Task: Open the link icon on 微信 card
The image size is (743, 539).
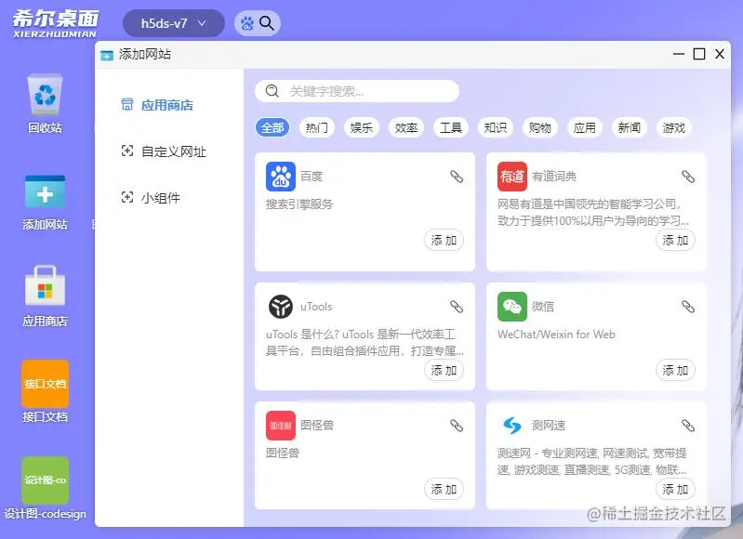Action: (688, 307)
